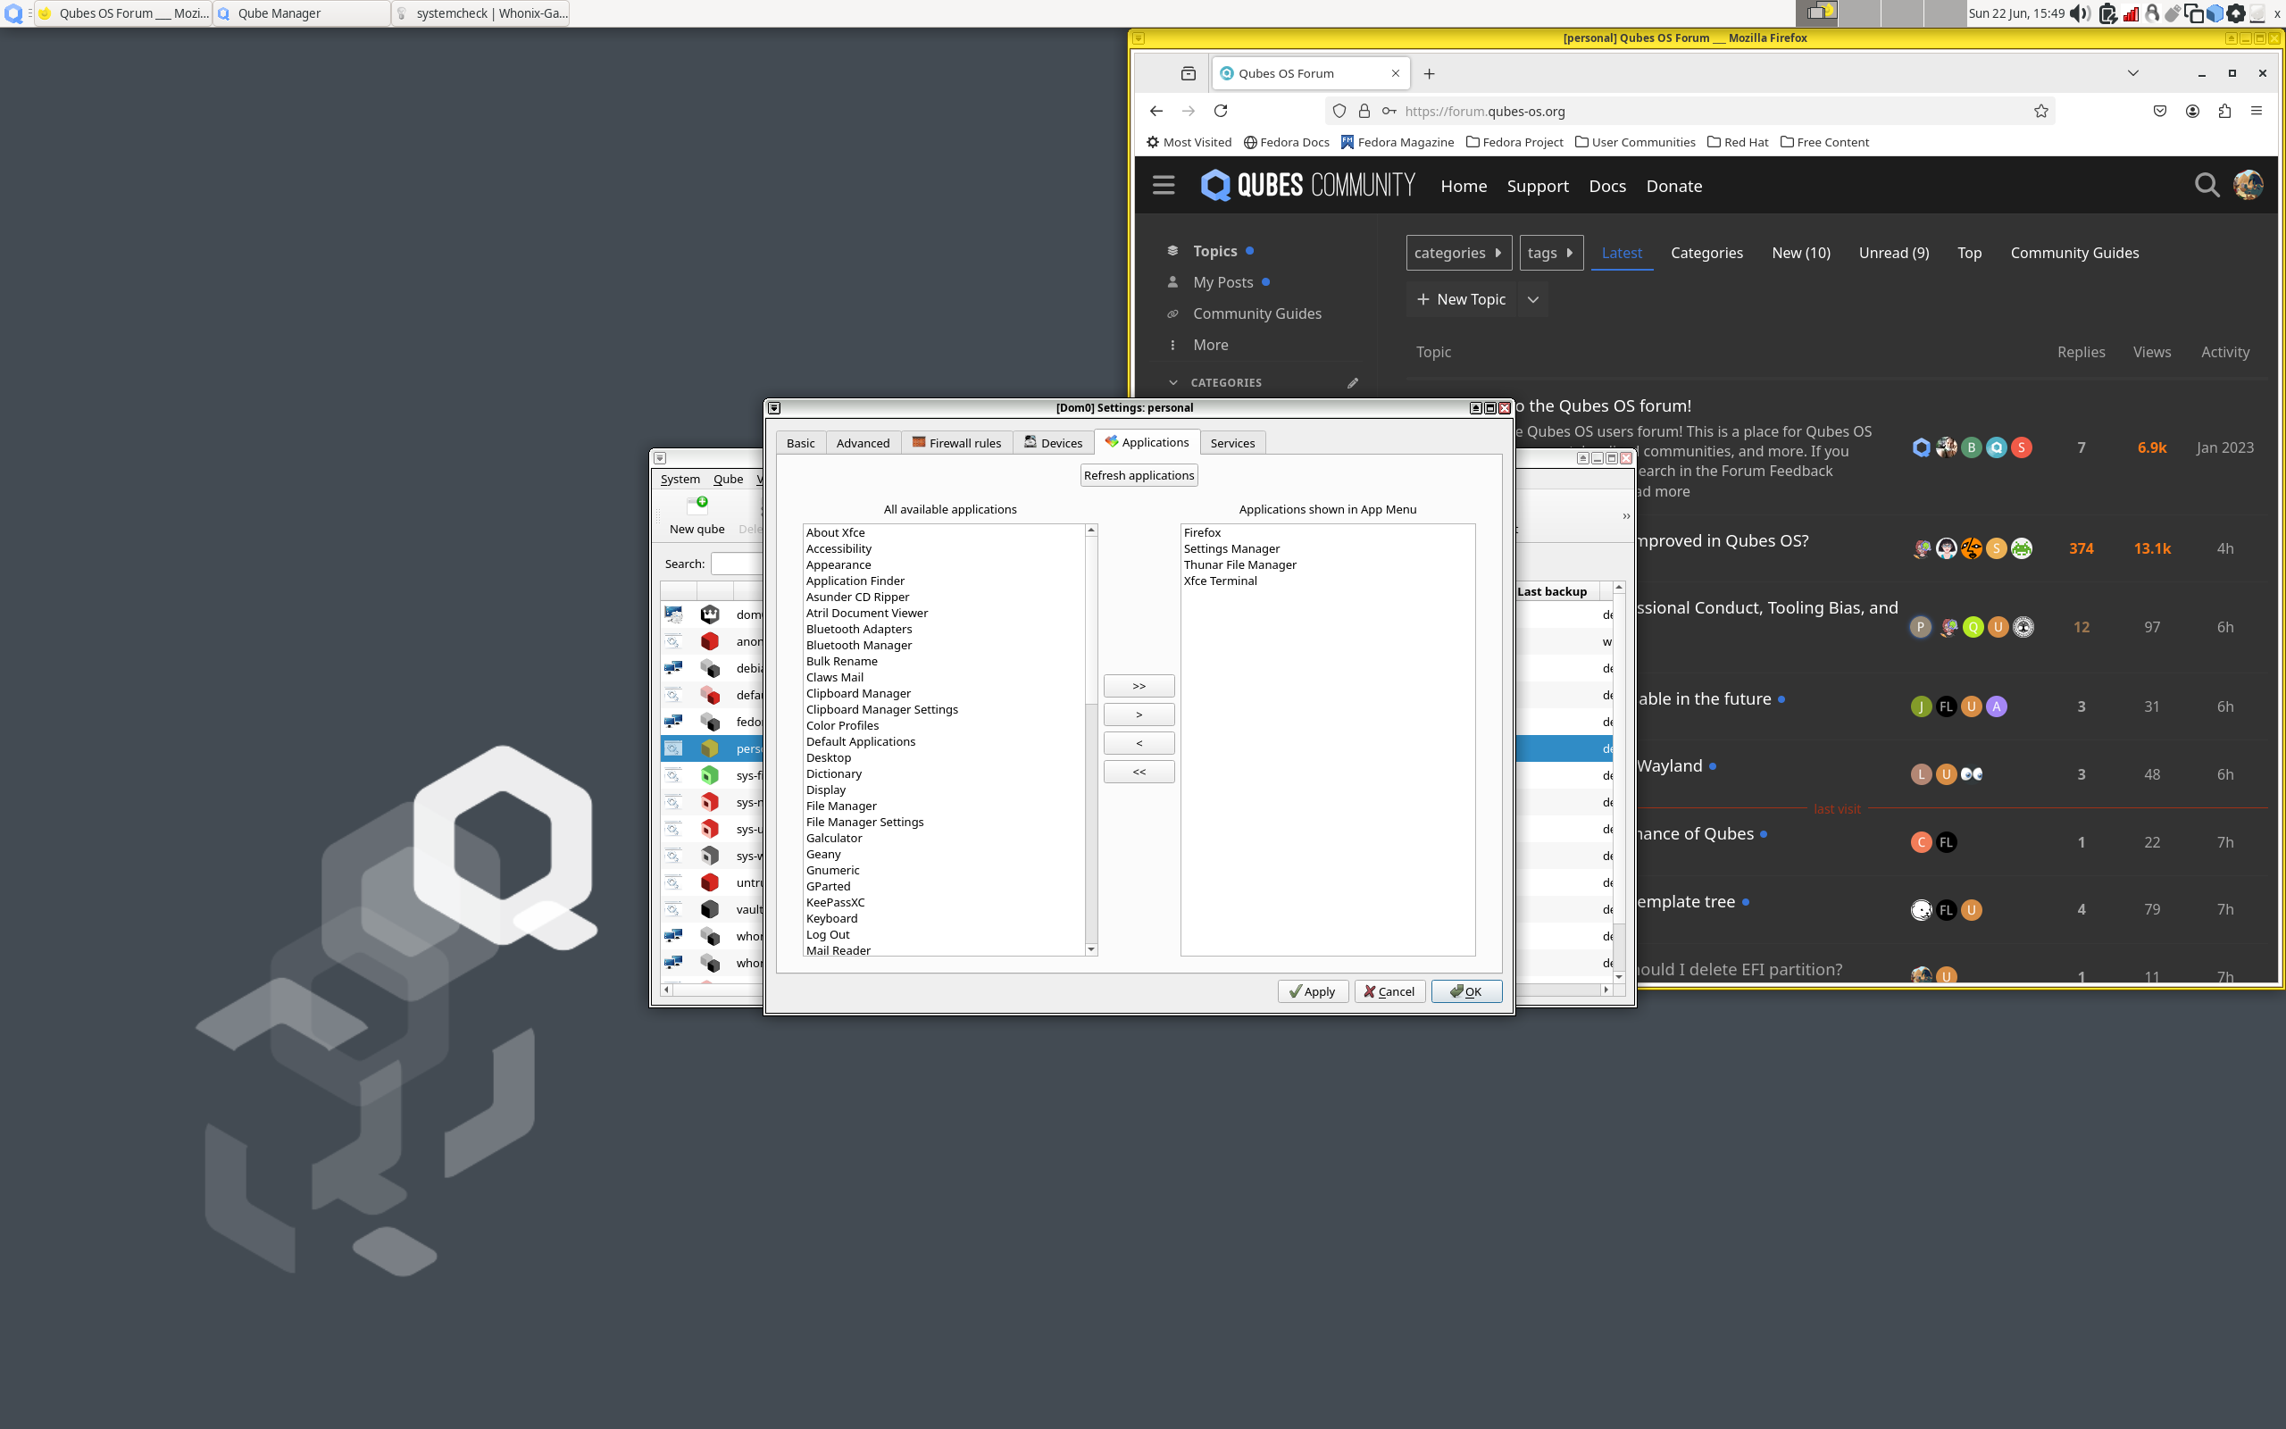The image size is (2286, 1429).
Task: Click the black vault cube icon
Action: point(711,909)
